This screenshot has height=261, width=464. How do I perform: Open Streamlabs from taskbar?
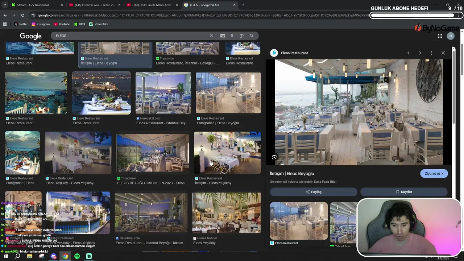89,256
